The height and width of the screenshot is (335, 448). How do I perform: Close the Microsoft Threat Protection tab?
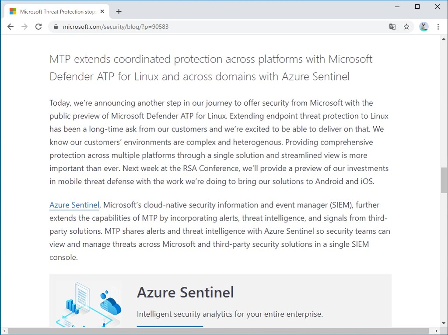[102, 11]
